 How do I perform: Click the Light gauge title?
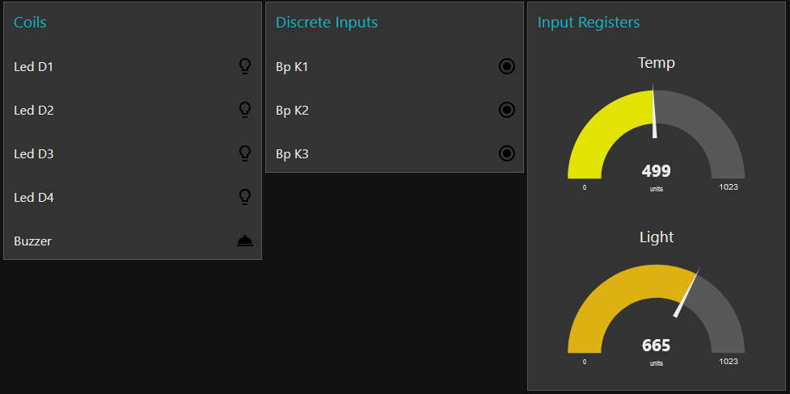pos(656,237)
